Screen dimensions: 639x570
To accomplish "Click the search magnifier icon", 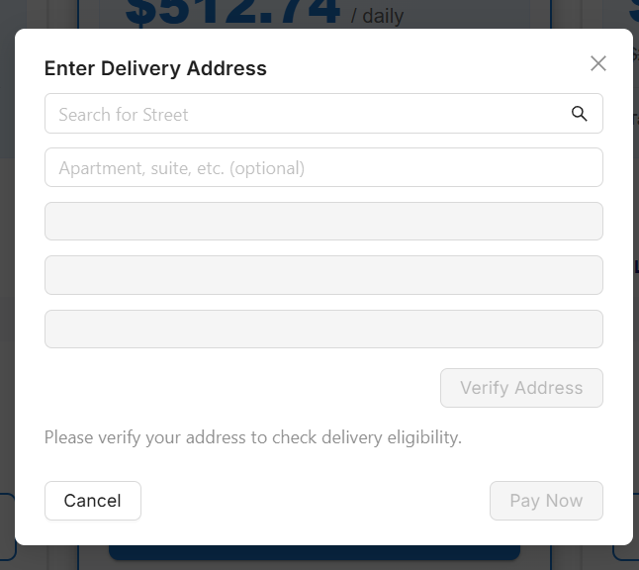I will coord(580,114).
